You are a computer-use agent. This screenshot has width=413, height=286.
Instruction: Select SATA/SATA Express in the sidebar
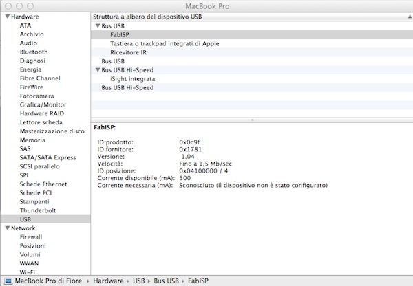pyautogui.click(x=47, y=157)
